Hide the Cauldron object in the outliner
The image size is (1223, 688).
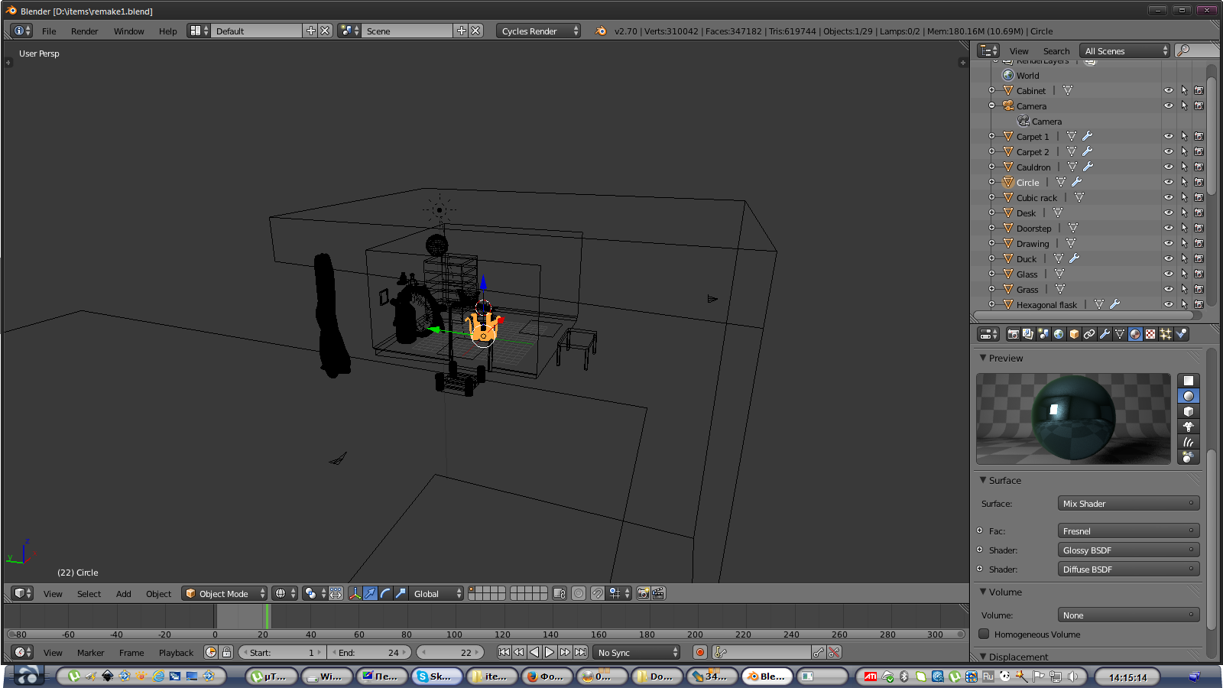coord(1168,167)
